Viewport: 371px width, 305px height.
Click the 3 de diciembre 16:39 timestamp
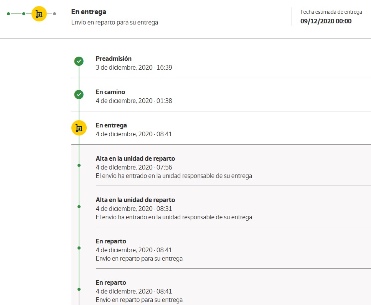(x=134, y=67)
